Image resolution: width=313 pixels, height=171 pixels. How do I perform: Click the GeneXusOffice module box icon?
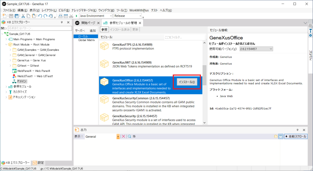click(x=104, y=82)
